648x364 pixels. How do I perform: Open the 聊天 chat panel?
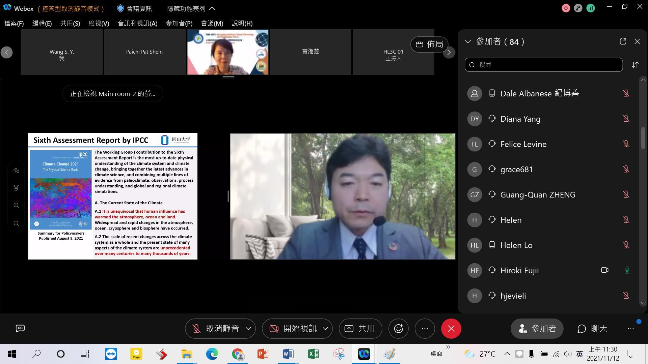592,329
